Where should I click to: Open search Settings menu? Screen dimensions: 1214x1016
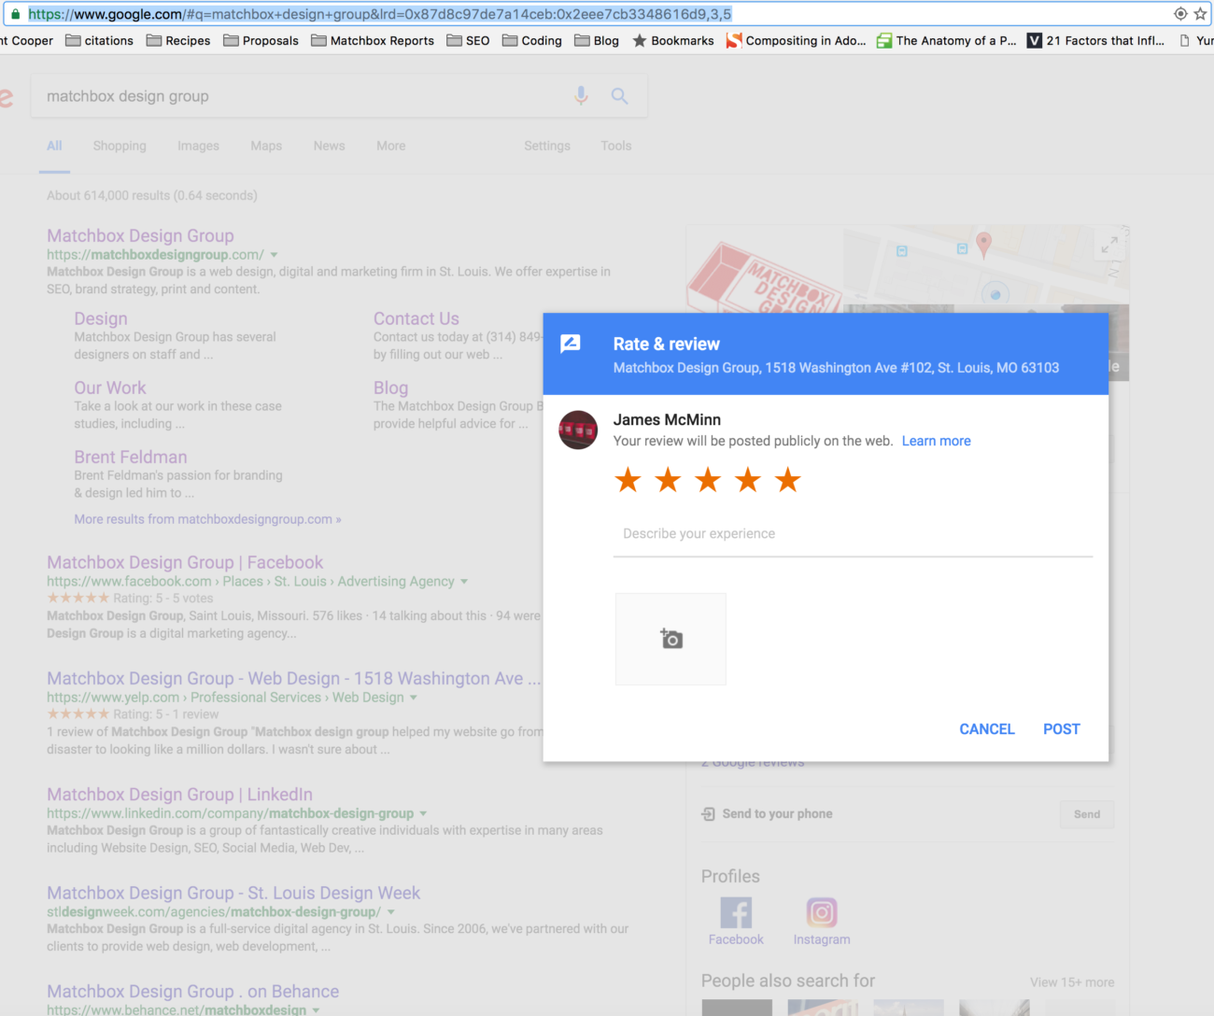pos(547,146)
